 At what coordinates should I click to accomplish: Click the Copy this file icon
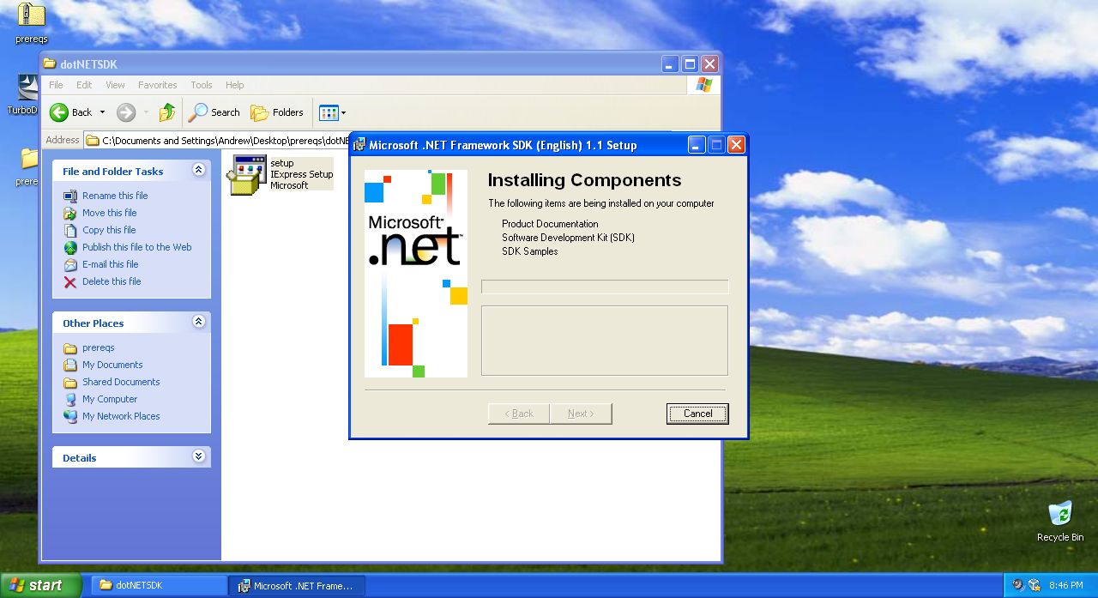point(70,230)
